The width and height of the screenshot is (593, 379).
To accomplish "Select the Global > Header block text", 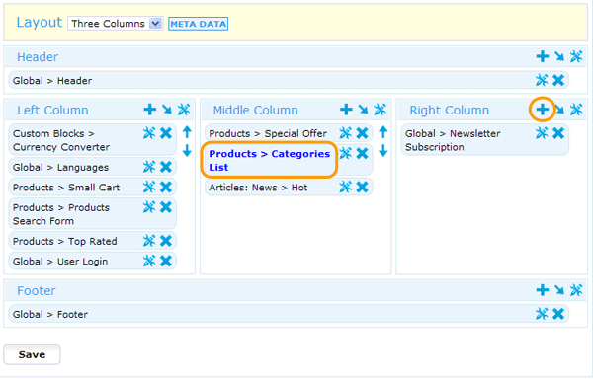I will click(x=52, y=81).
